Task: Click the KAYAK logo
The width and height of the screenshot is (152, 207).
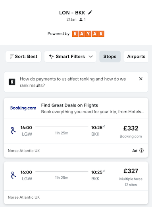Action: [88, 34]
